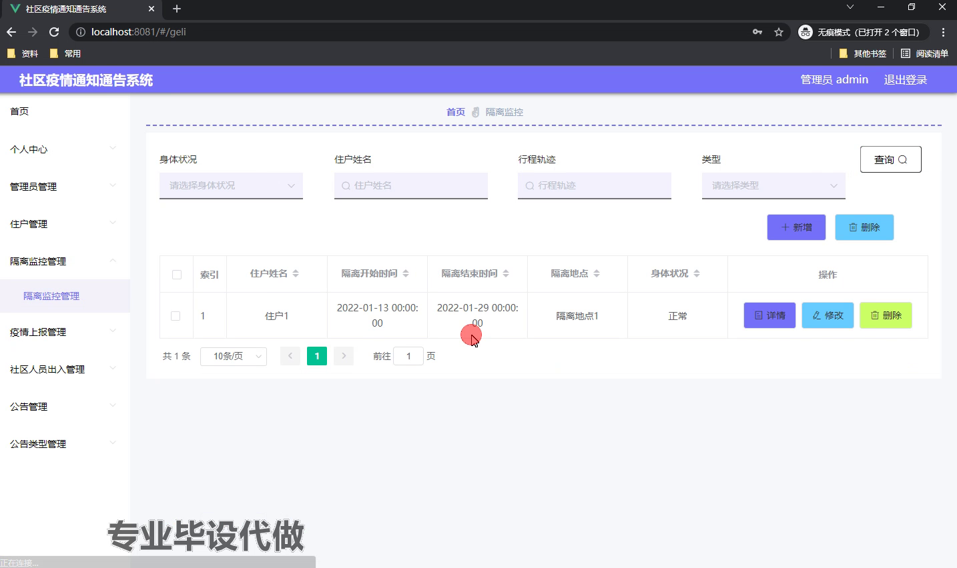957x568 pixels.
Task: Sort 身体状况 column with sort arrows
Action: [x=696, y=273]
